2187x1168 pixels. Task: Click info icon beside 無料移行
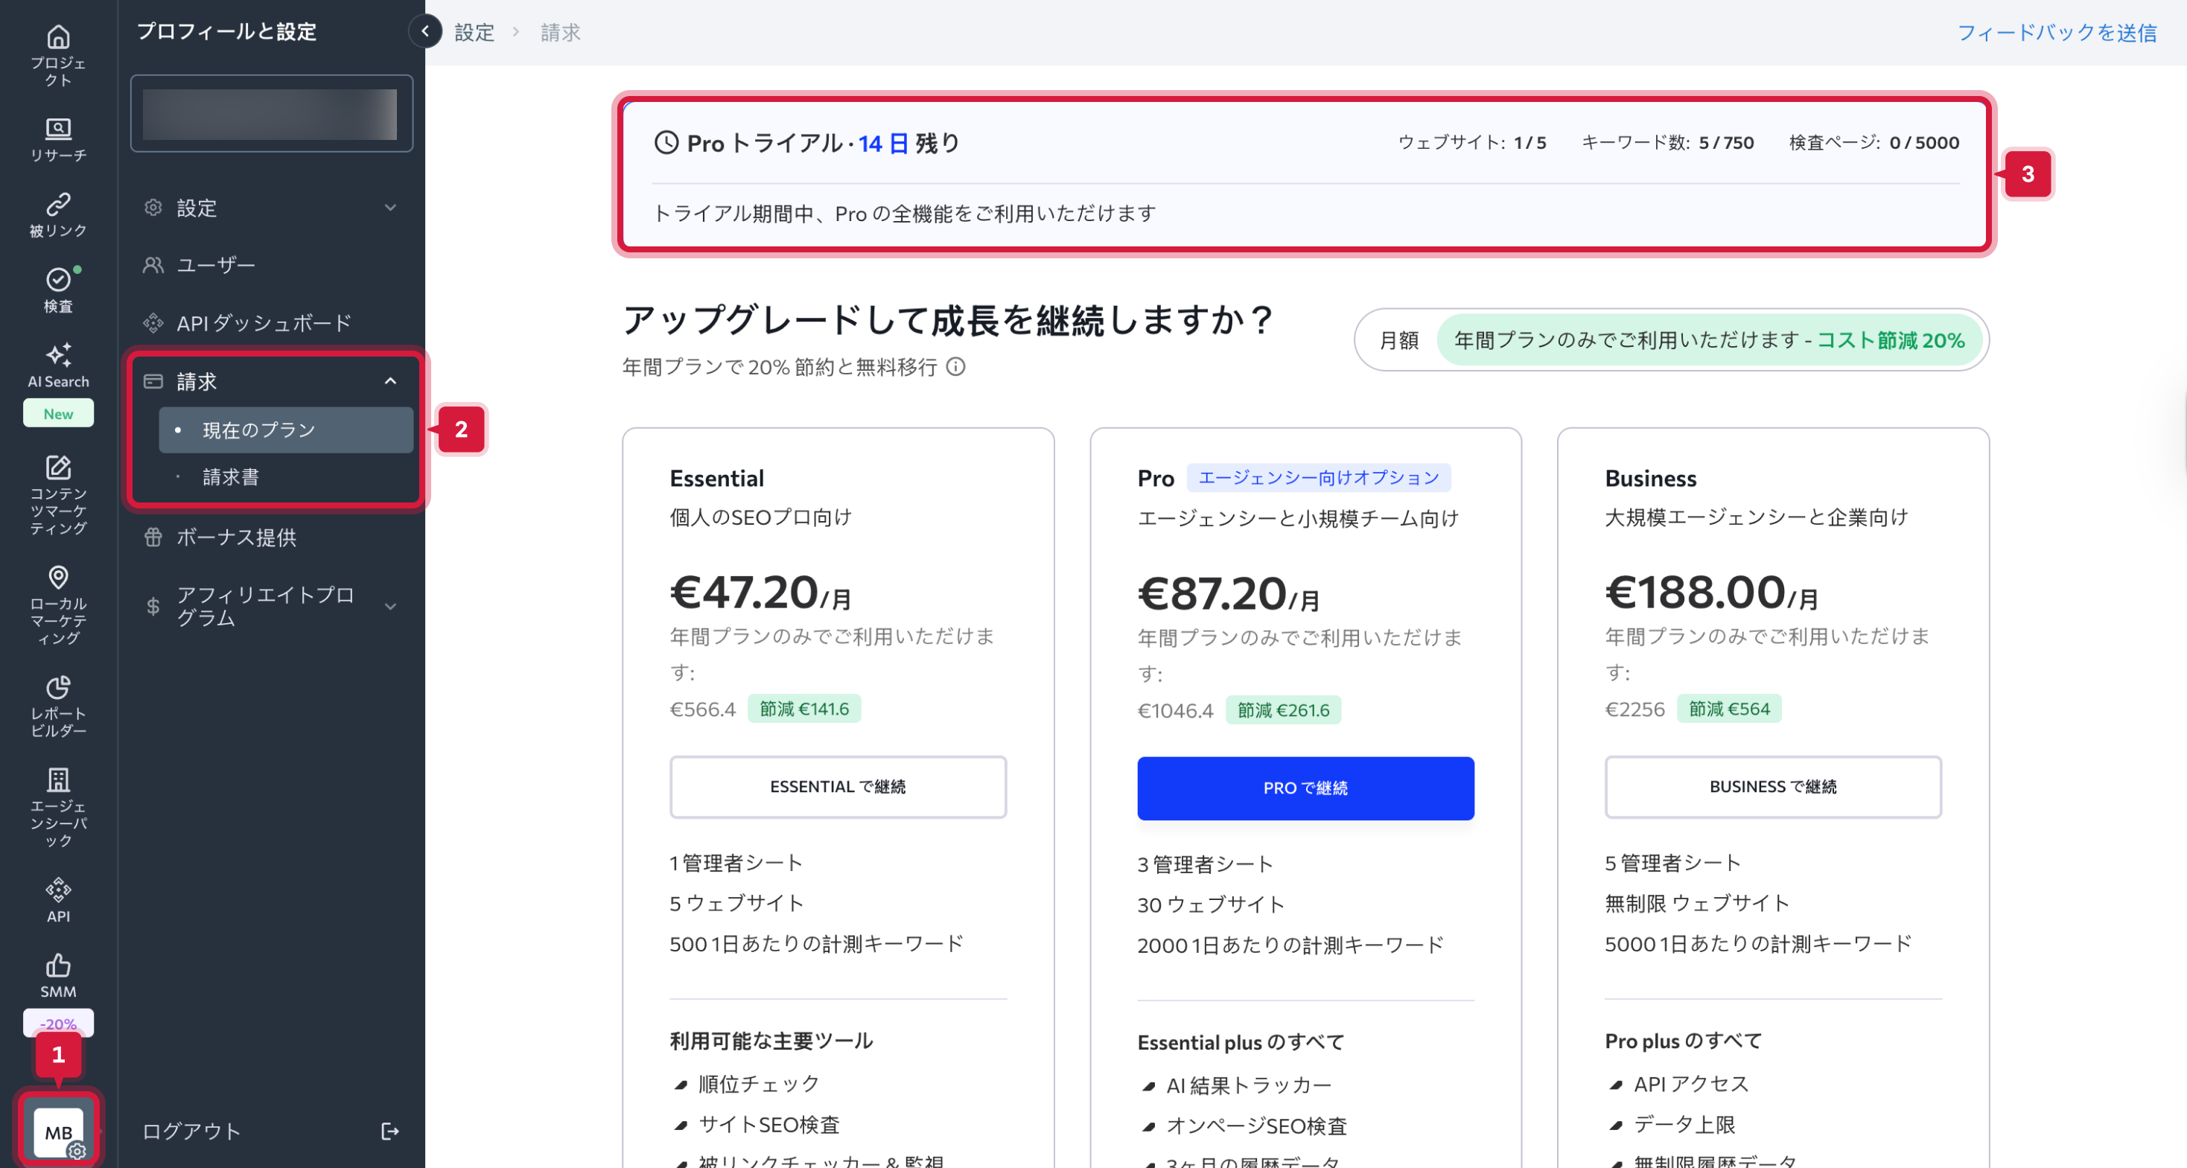(956, 367)
